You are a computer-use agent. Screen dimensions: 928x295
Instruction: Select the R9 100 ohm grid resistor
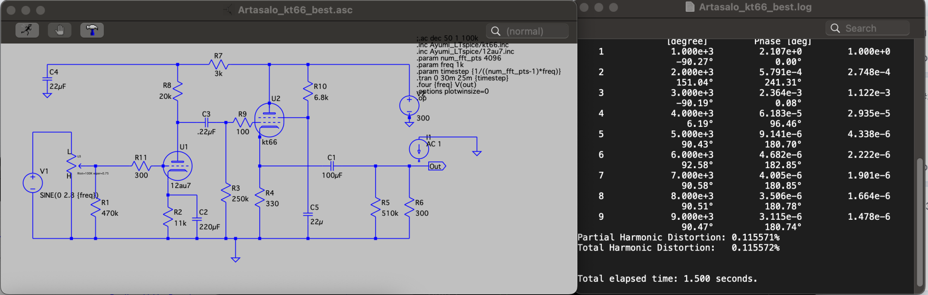pyautogui.click(x=243, y=122)
